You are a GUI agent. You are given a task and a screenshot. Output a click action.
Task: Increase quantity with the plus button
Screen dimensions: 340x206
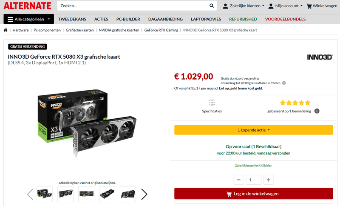click(x=269, y=180)
